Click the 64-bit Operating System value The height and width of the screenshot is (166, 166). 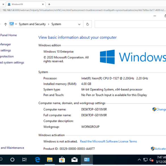[x=112, y=89]
